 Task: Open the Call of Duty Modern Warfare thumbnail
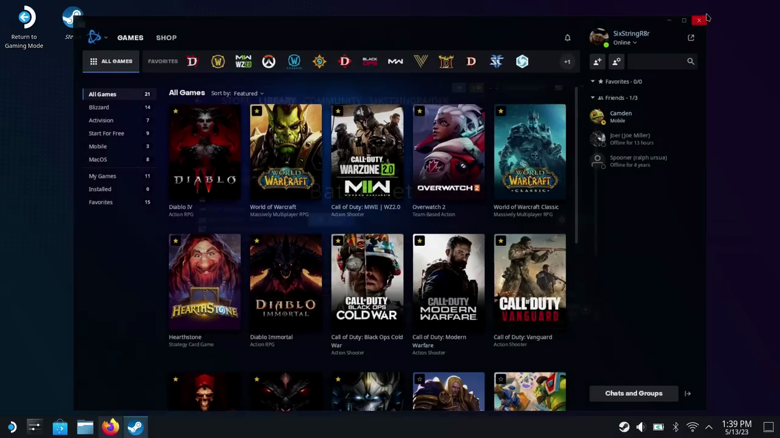tap(448, 282)
